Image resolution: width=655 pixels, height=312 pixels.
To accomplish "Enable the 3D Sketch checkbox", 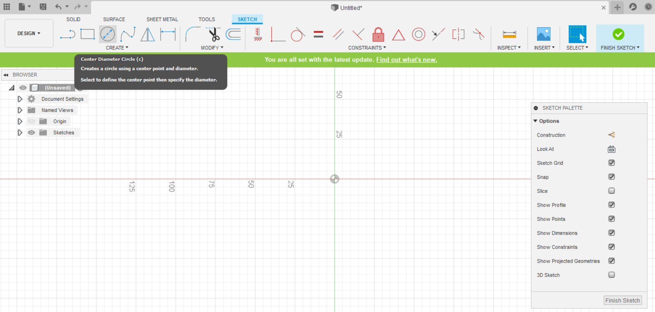I will [612, 275].
